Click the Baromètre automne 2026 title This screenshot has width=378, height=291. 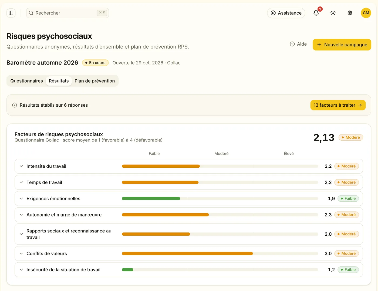[42, 63]
